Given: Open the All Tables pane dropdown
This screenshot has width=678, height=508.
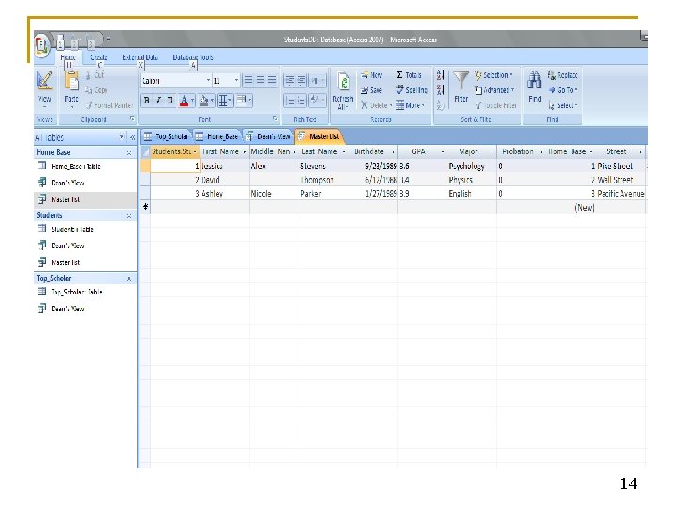Looking at the screenshot, I should (121, 137).
